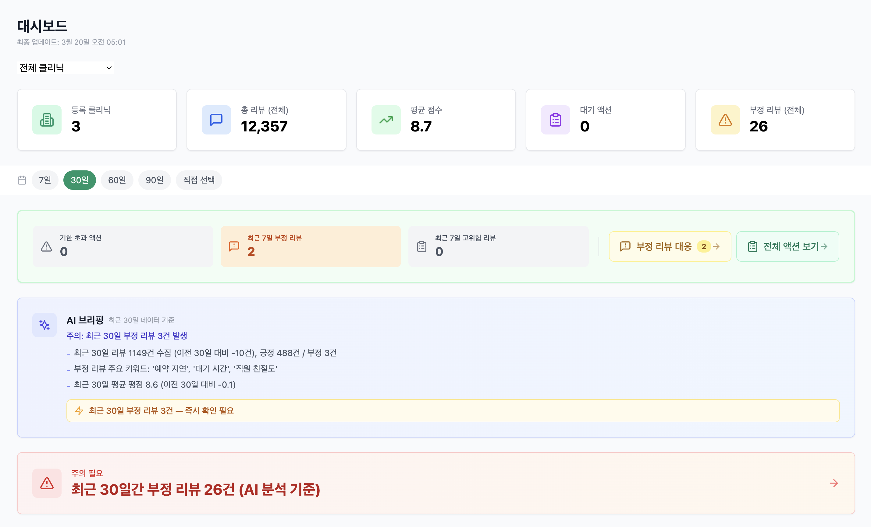The image size is (871, 527).
Task: Click the red alert icon in 주의 필요 banner
Action: 47,483
